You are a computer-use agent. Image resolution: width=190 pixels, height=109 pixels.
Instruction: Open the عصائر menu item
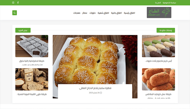(85, 13)
